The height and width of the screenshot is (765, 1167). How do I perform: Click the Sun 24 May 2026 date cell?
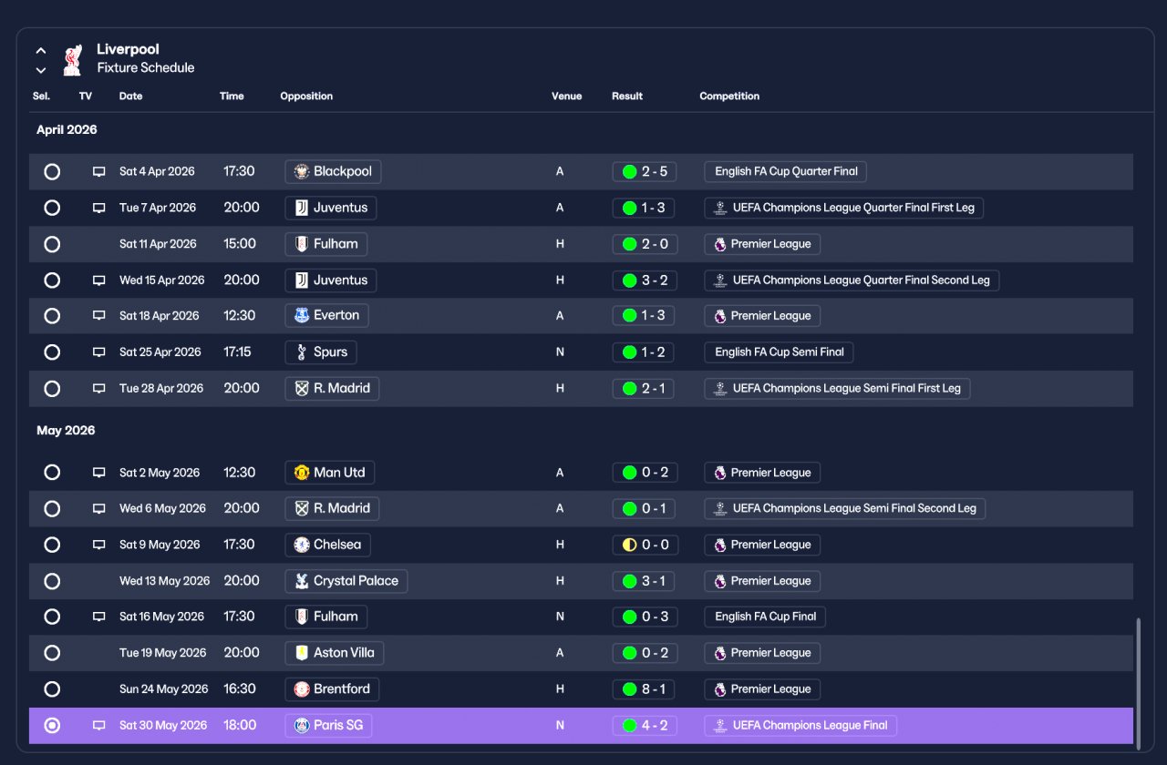pos(163,689)
